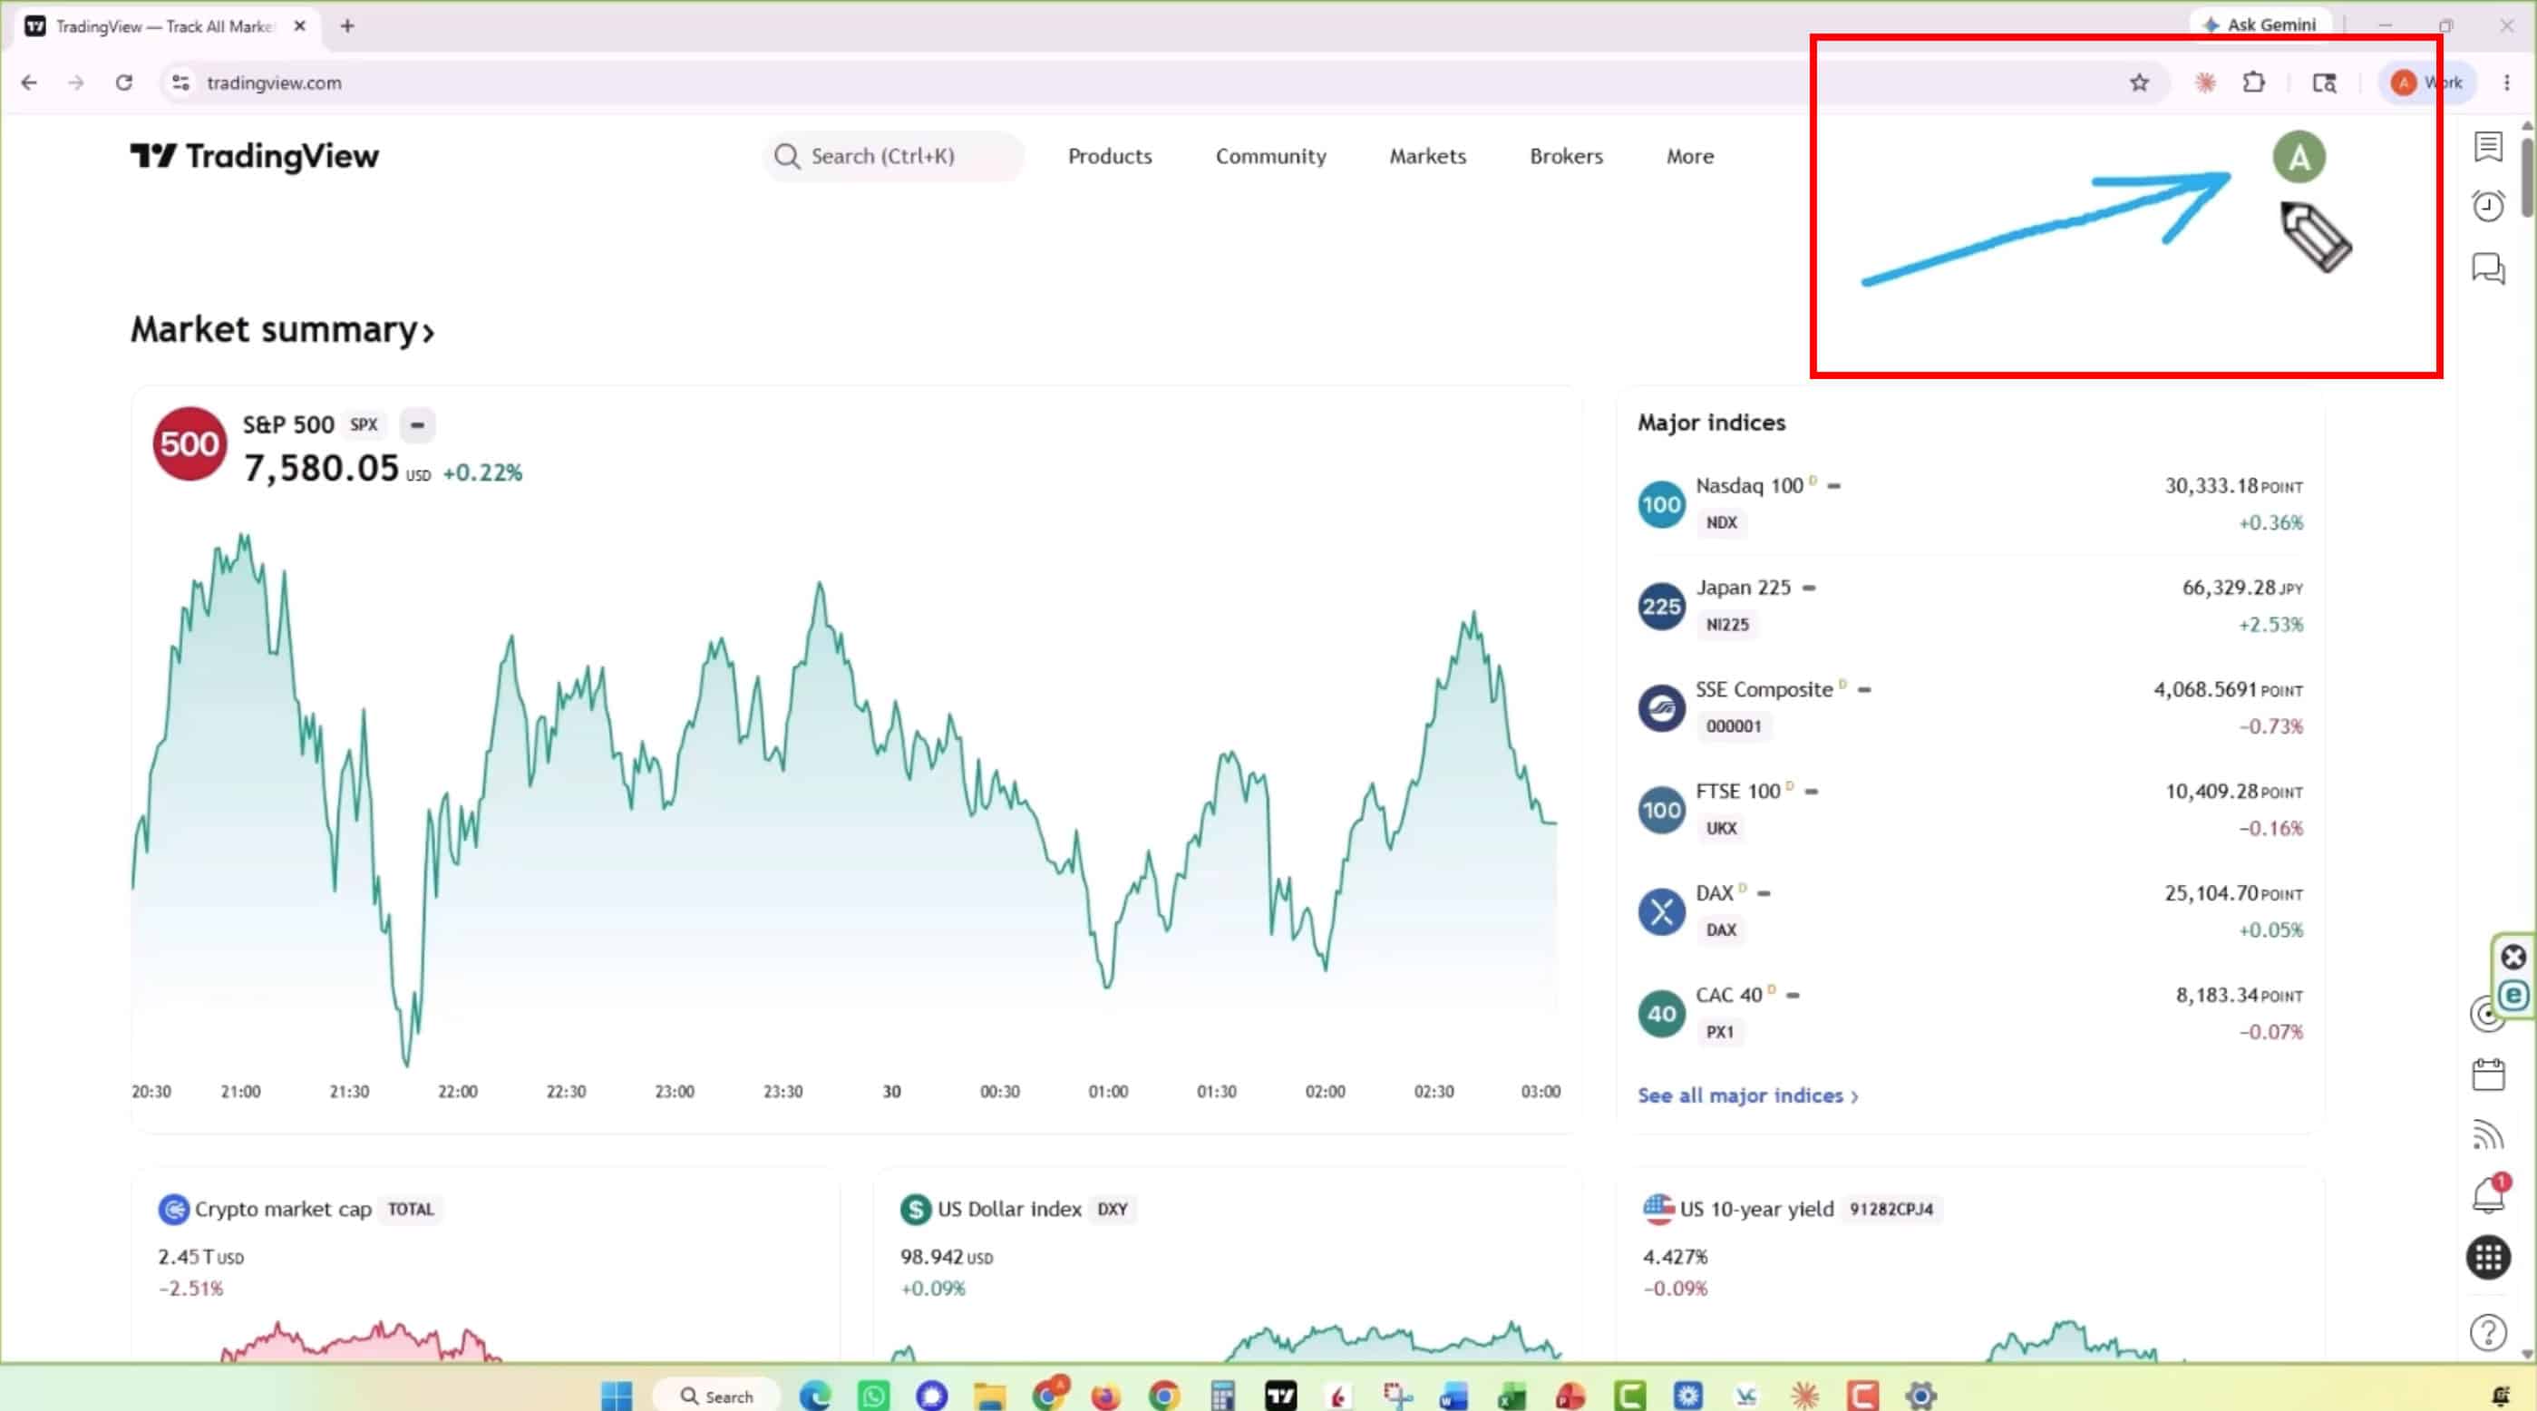
Task: Click the Nasdaq 100 logo icon
Action: [x=1661, y=504]
